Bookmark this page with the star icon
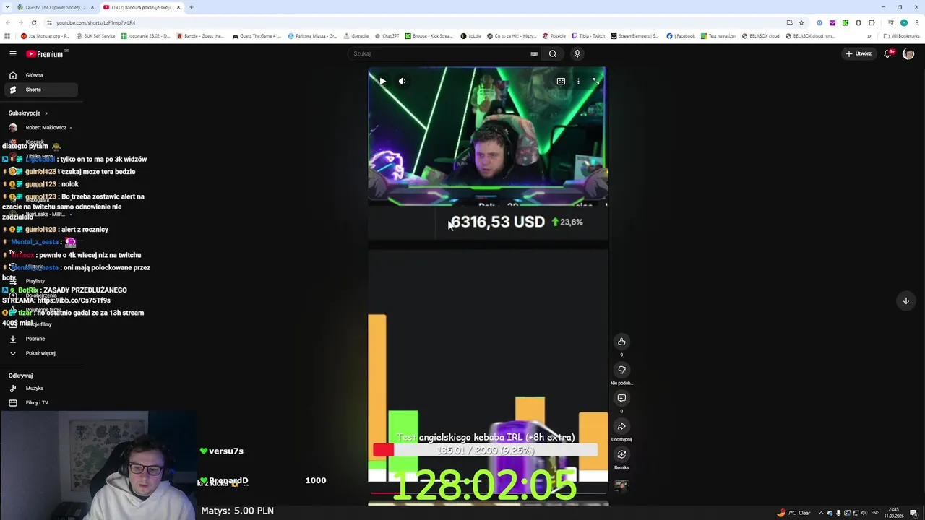 [x=801, y=22]
